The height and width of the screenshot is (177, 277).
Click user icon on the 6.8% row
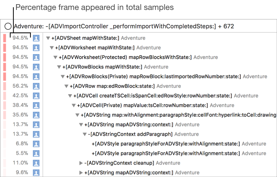[36, 143]
